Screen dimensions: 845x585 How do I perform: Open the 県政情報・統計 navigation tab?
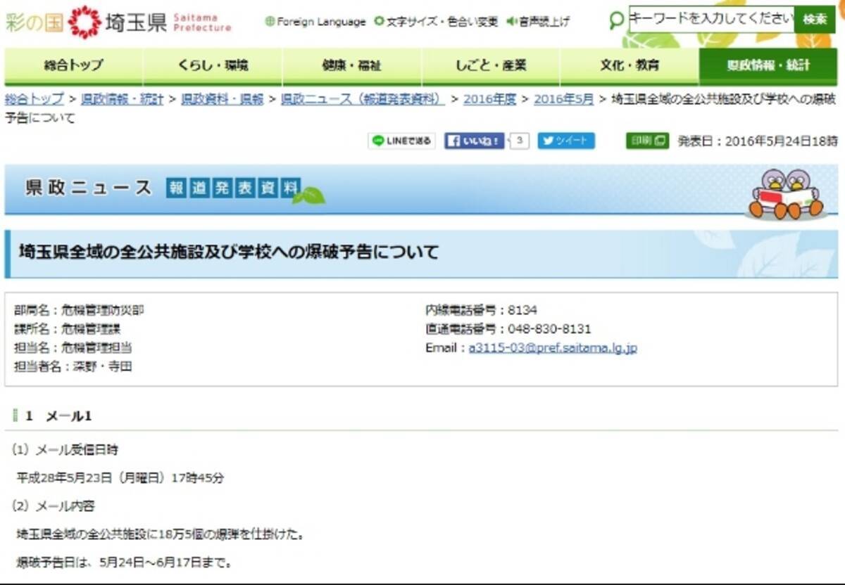(769, 66)
